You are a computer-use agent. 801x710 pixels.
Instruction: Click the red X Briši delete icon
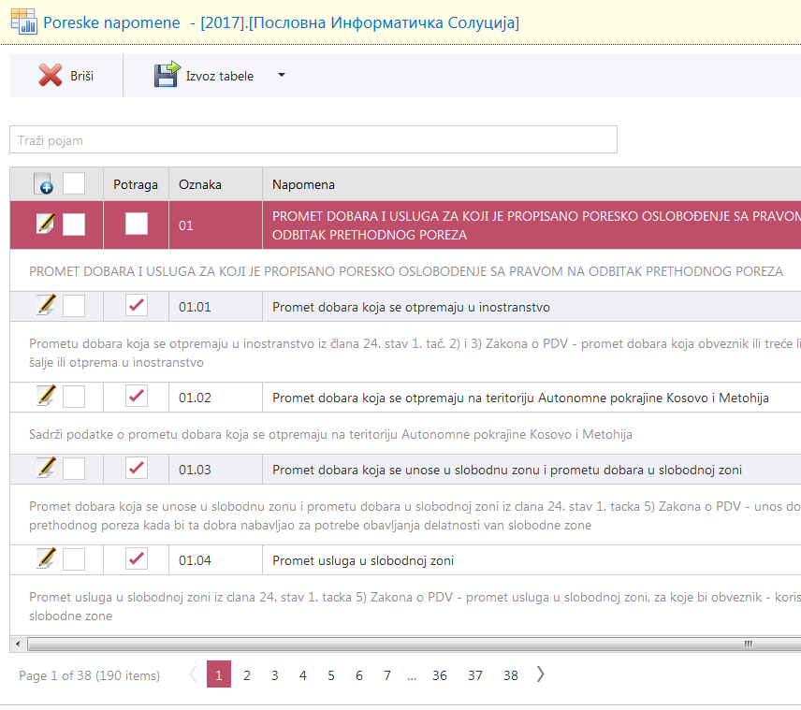pos(51,76)
